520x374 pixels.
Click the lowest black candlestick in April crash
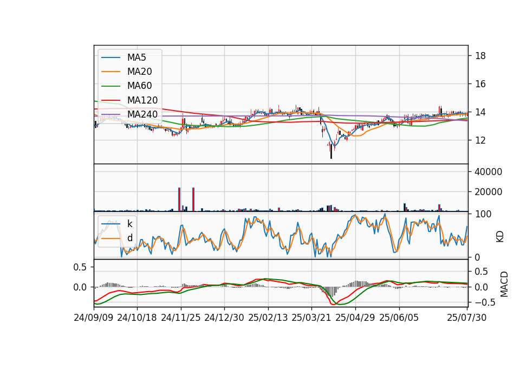pos(331,151)
